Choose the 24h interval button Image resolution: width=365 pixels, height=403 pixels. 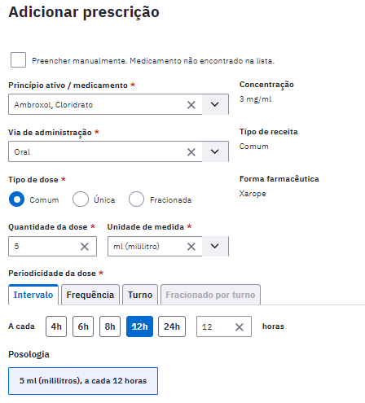pyautogui.click(x=172, y=326)
